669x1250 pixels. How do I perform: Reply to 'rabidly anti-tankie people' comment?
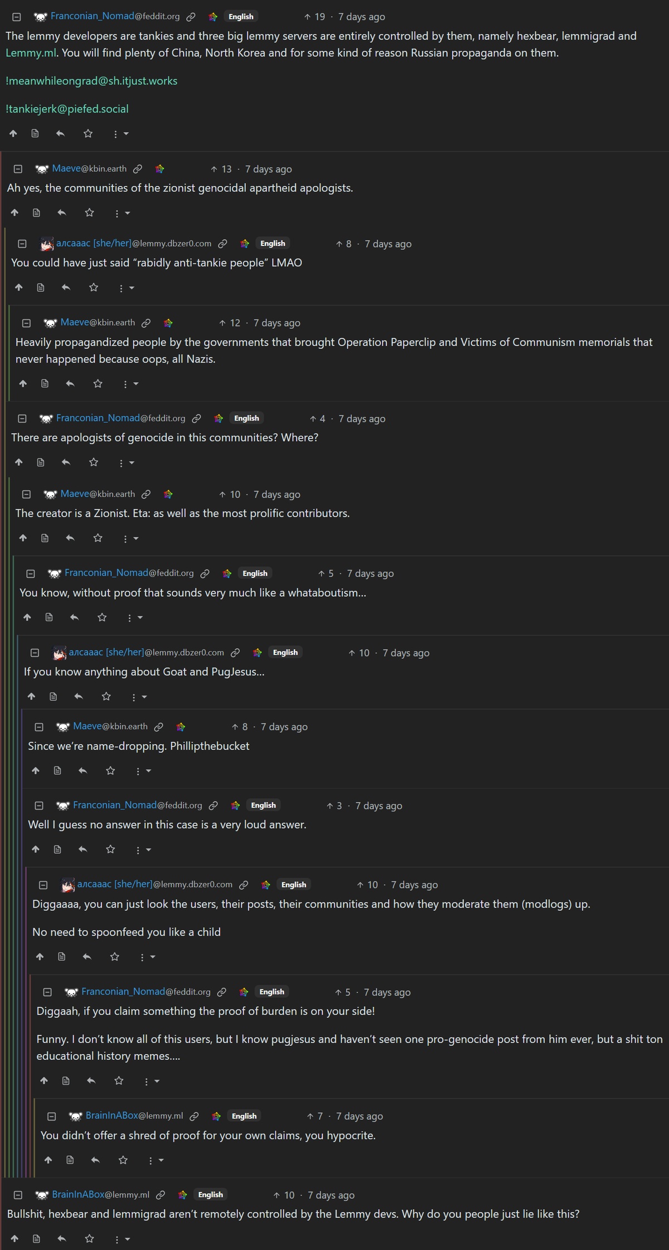[66, 288]
